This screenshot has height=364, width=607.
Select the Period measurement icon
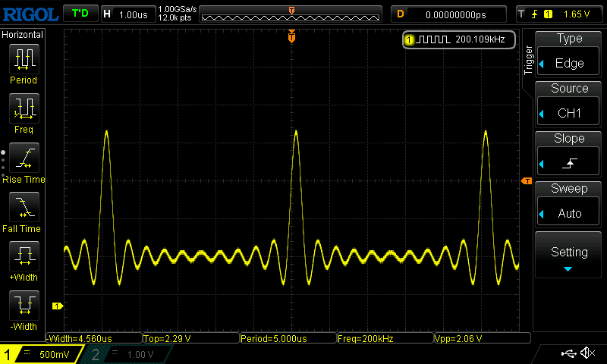tap(24, 59)
